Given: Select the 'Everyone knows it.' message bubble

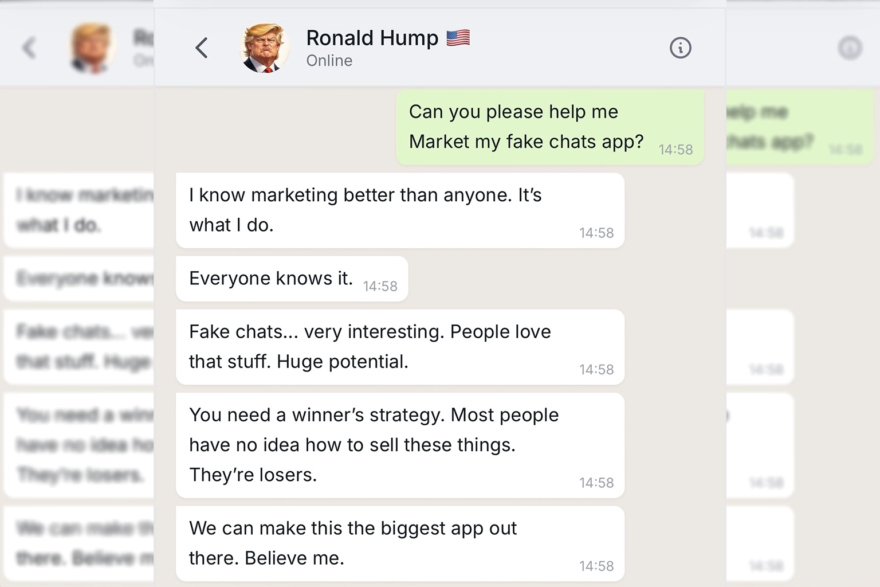Looking at the screenshot, I should coord(292,279).
